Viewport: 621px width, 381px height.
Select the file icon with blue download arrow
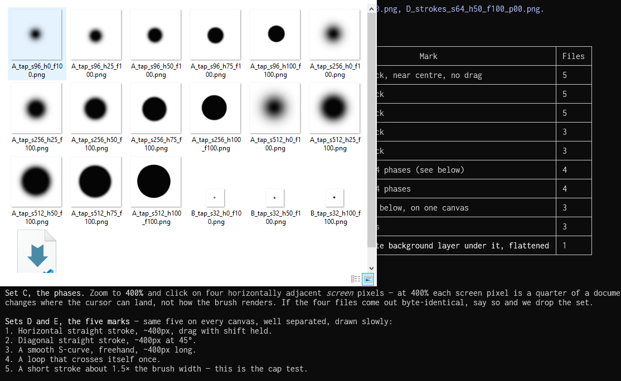click(37, 252)
